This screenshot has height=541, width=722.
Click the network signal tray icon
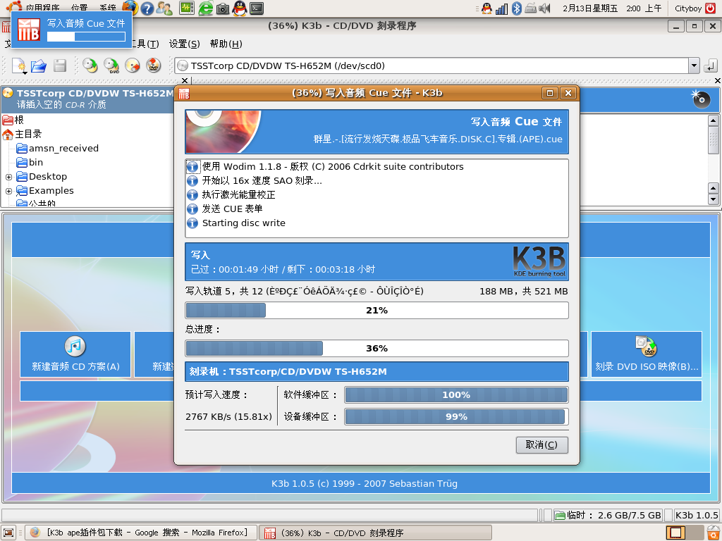(x=501, y=8)
